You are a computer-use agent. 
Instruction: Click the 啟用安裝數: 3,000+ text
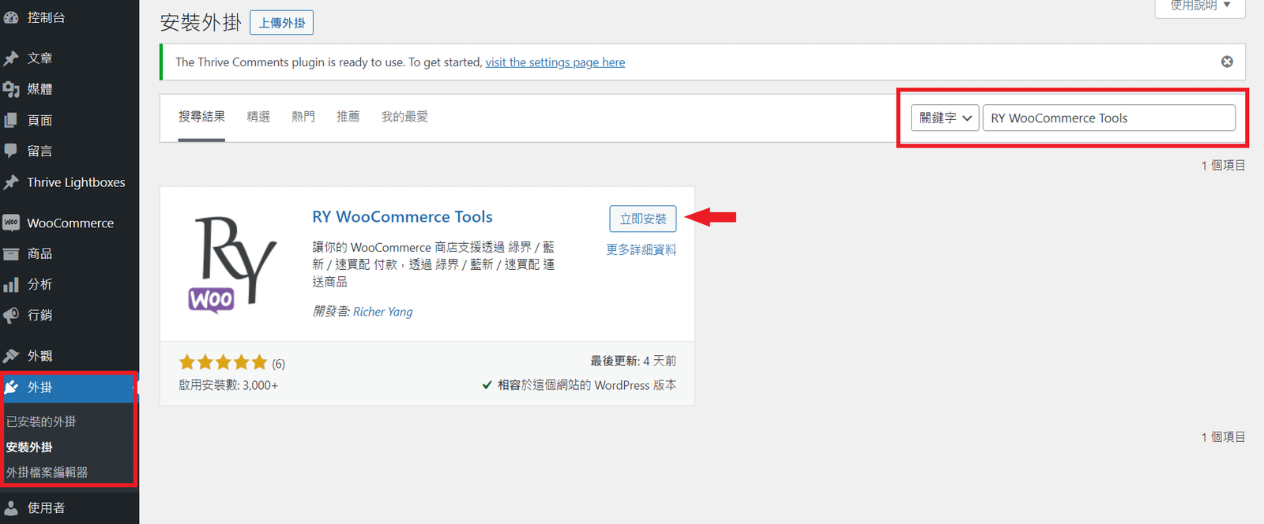(228, 385)
